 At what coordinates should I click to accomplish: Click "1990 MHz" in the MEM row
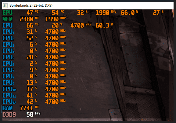pyautogui.click(x=56, y=19)
